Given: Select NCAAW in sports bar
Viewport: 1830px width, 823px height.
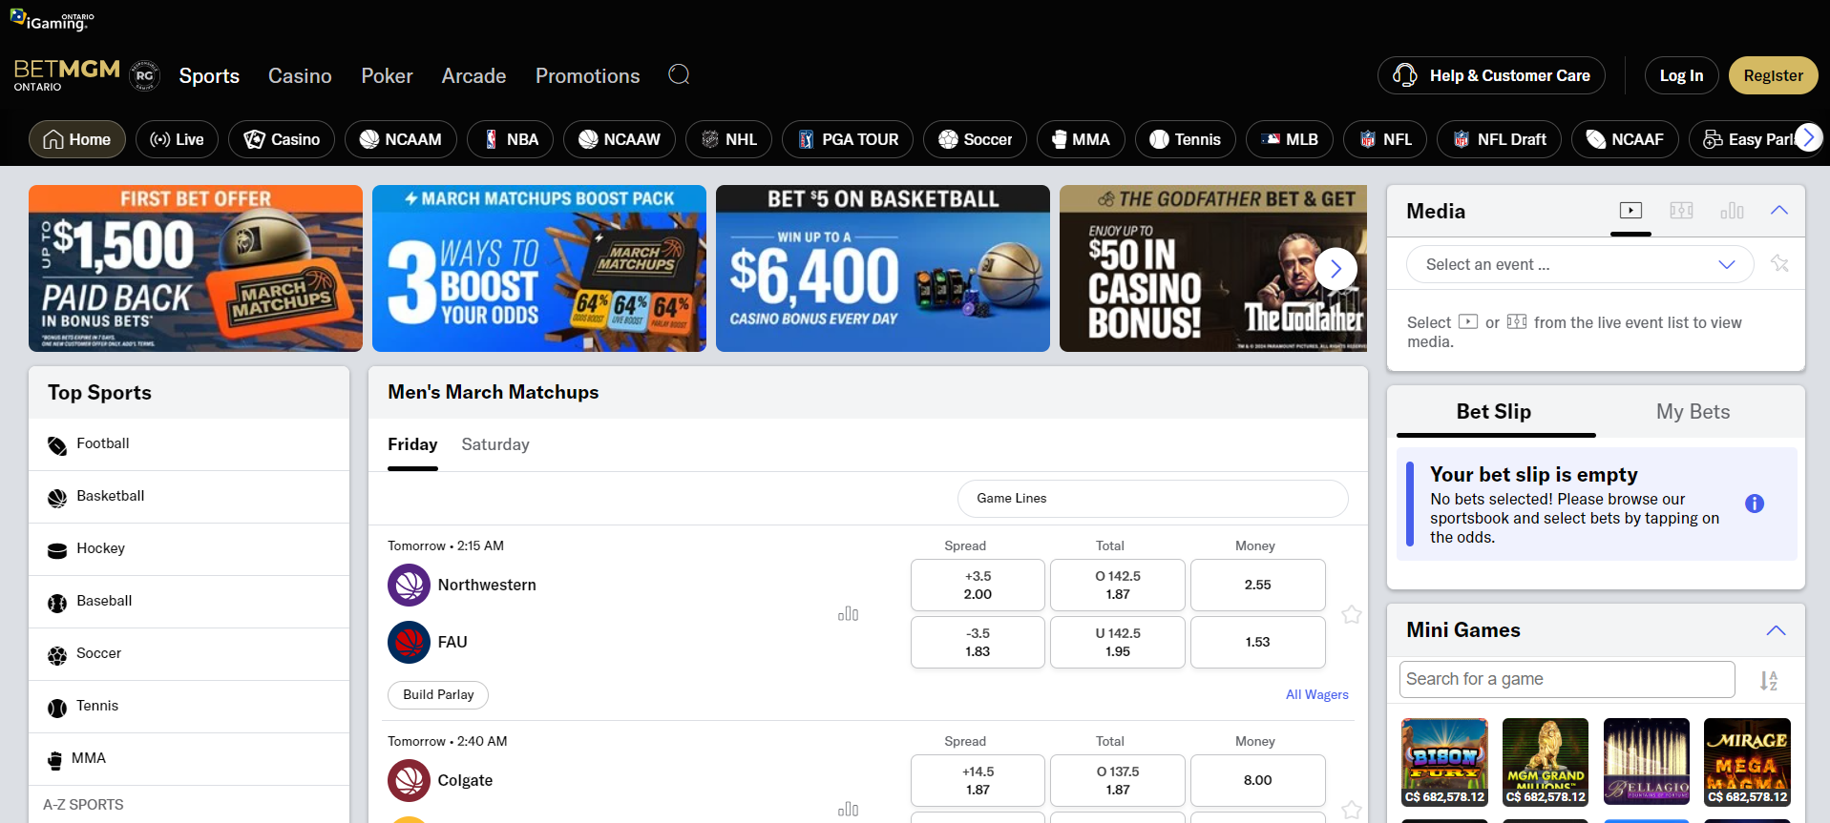Looking at the screenshot, I should pyautogui.click(x=619, y=139).
